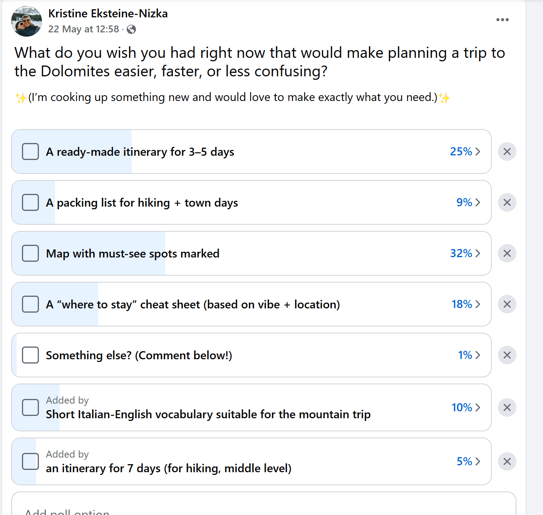
Task: Remove the Italian-English vocabulary option
Action: 507,407
